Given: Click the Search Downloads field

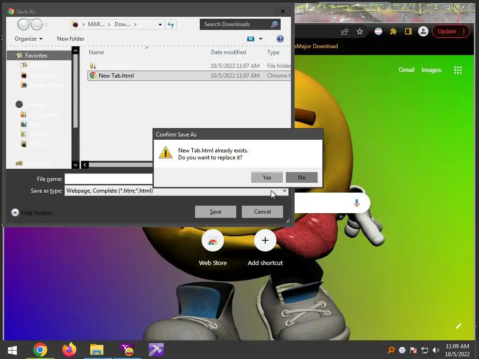Looking at the screenshot, I should click(240, 24).
